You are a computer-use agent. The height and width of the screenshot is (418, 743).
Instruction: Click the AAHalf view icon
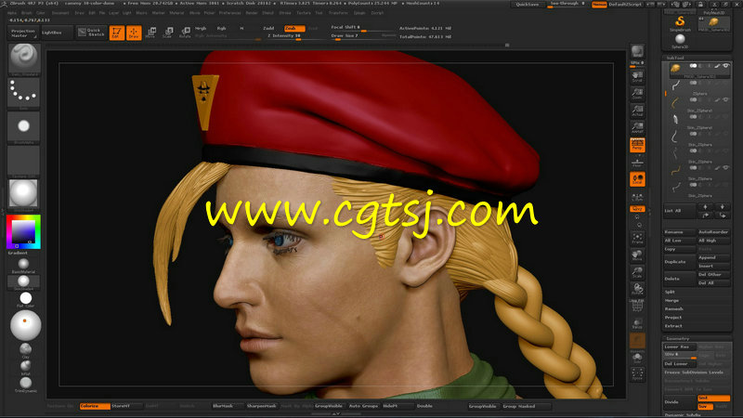coord(637,128)
